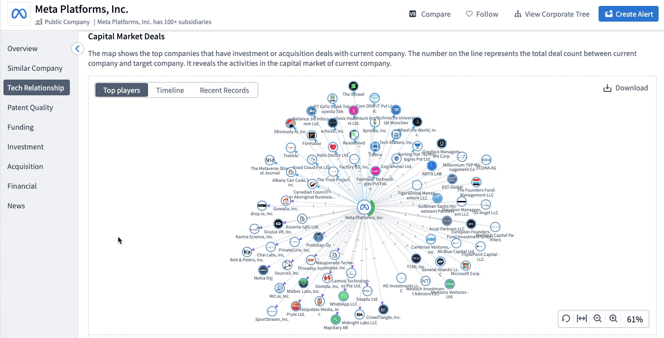Zoom in on the deals graph
The height and width of the screenshot is (338, 664).
(613, 319)
